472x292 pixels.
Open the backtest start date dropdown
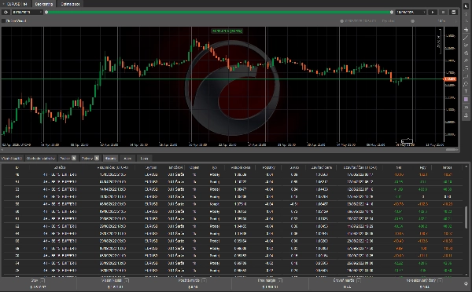pos(27,13)
